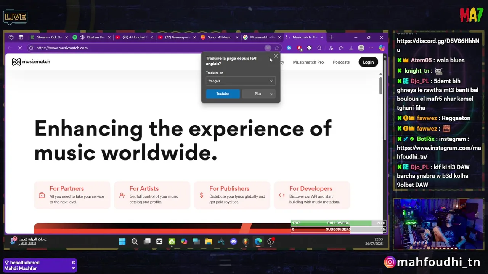The width and height of the screenshot is (488, 274).
Task: Open taskbar Search icon
Action: pyautogui.click(x=135, y=241)
